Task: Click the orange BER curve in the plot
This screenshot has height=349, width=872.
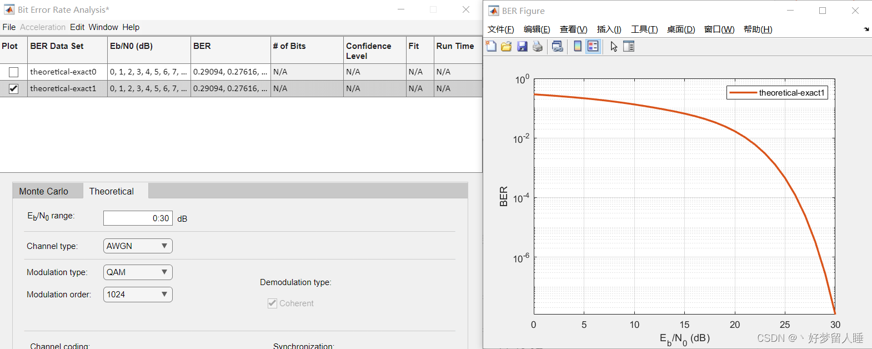Action: point(734,132)
